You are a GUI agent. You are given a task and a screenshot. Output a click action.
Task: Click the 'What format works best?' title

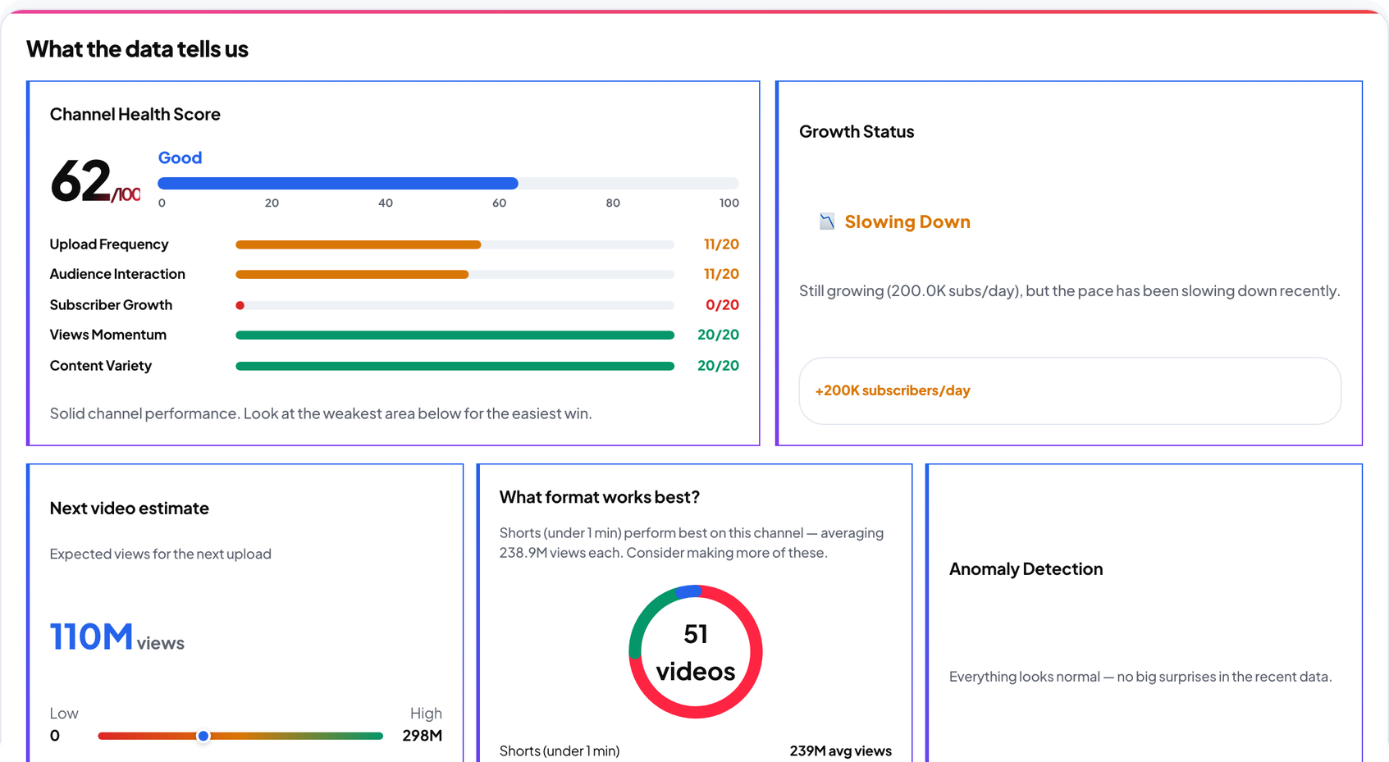point(600,498)
